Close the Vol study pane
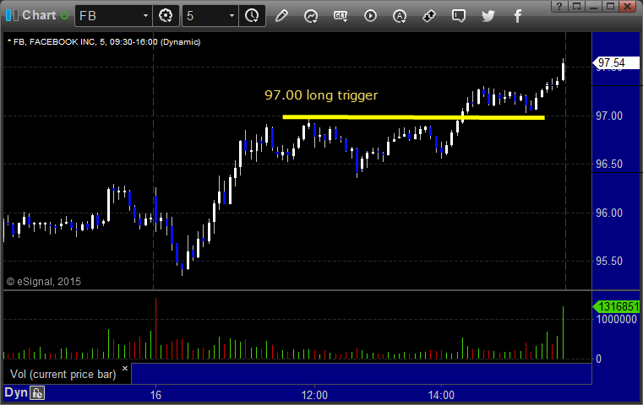Image resolution: width=643 pixels, height=405 pixels. [125, 368]
